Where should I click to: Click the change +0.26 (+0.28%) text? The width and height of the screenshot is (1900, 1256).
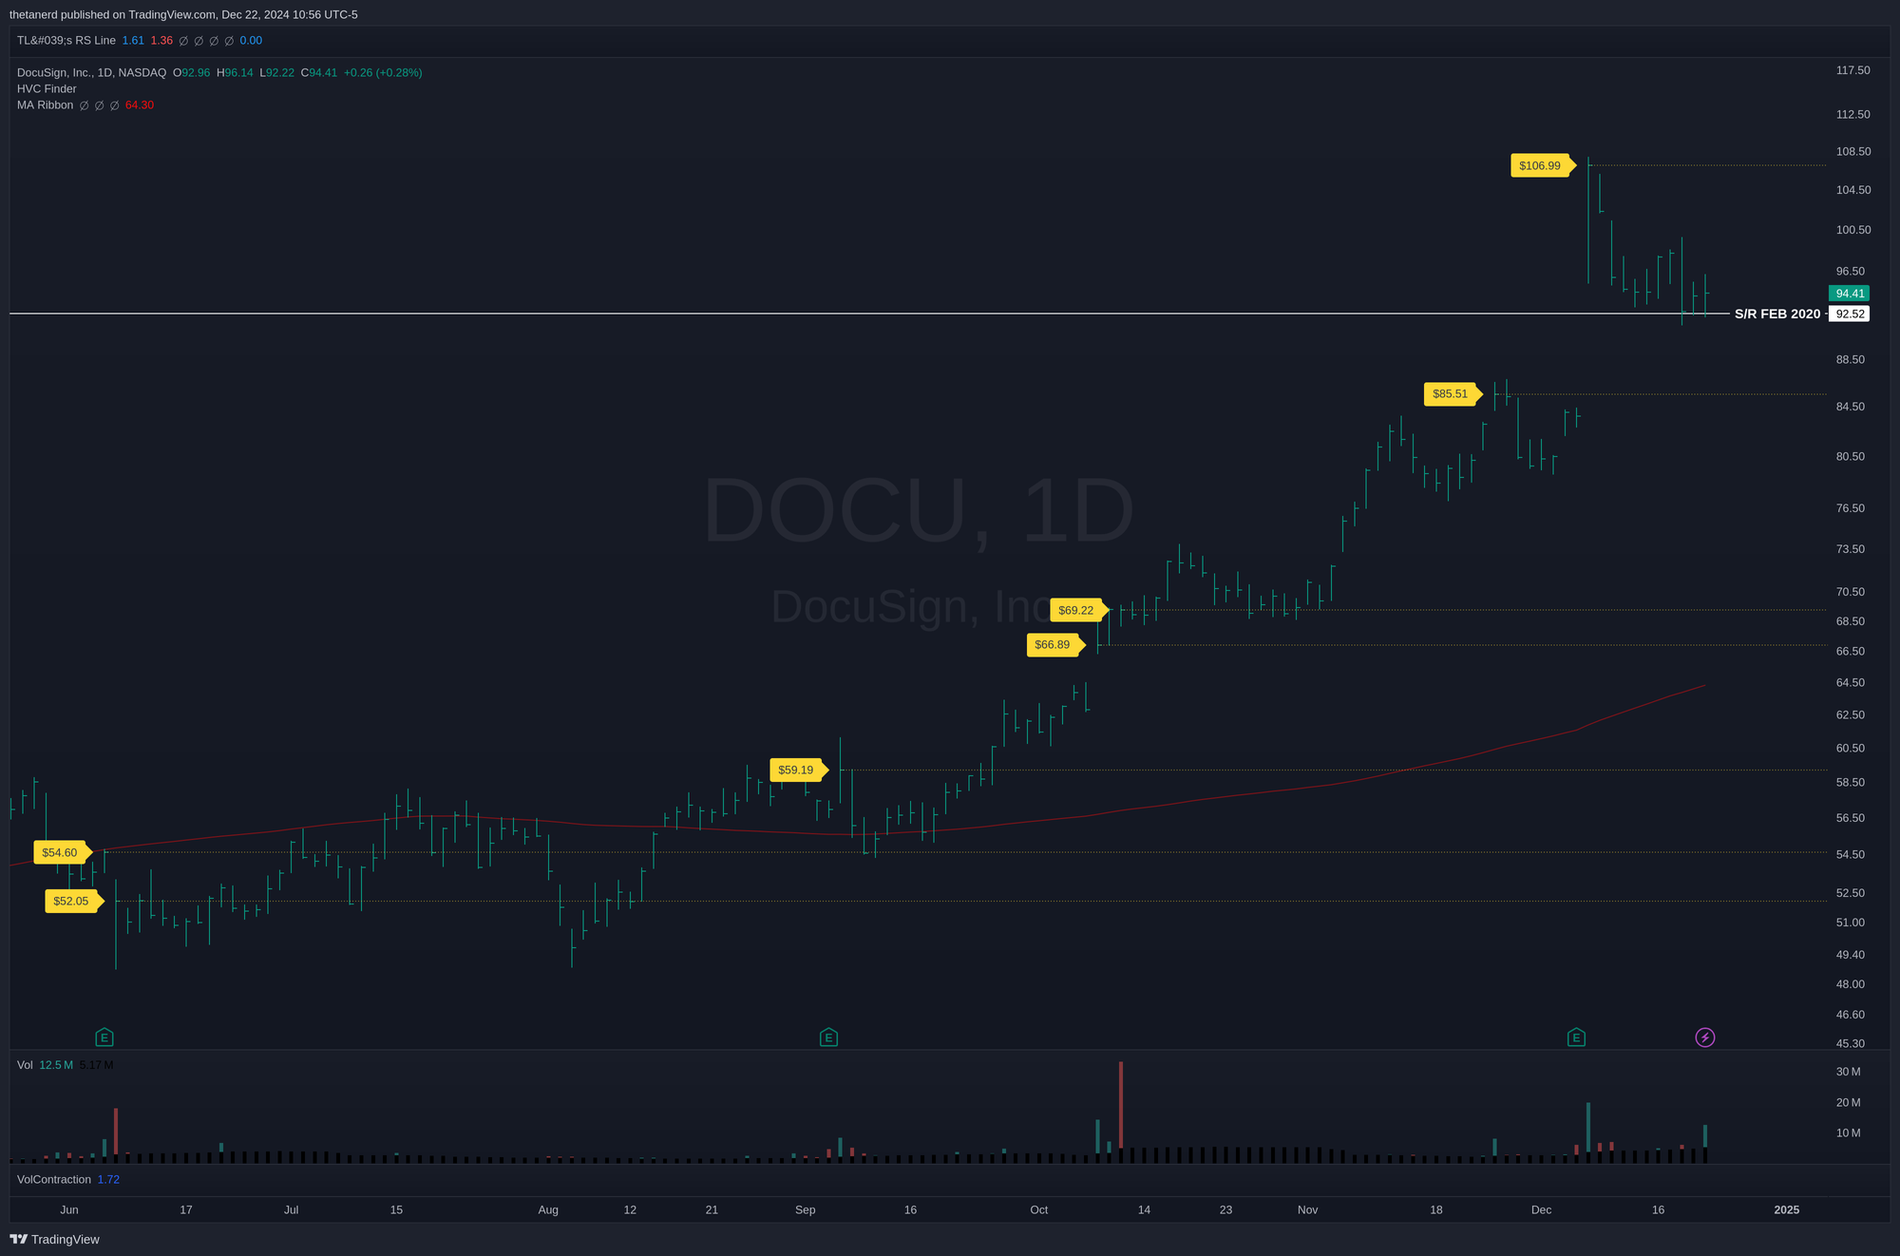pos(383,72)
